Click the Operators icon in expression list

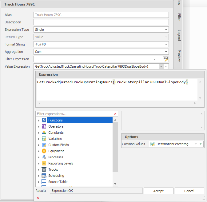44,126
